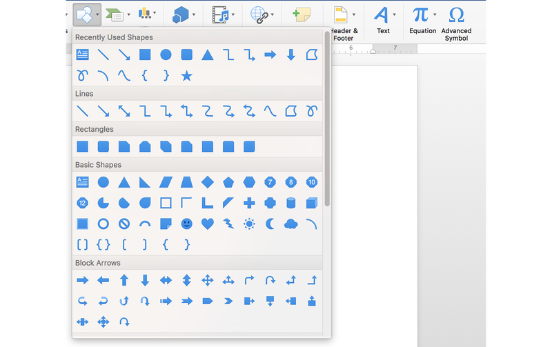
Task: Select the cube shape in Basic Shapes
Action: (312, 203)
